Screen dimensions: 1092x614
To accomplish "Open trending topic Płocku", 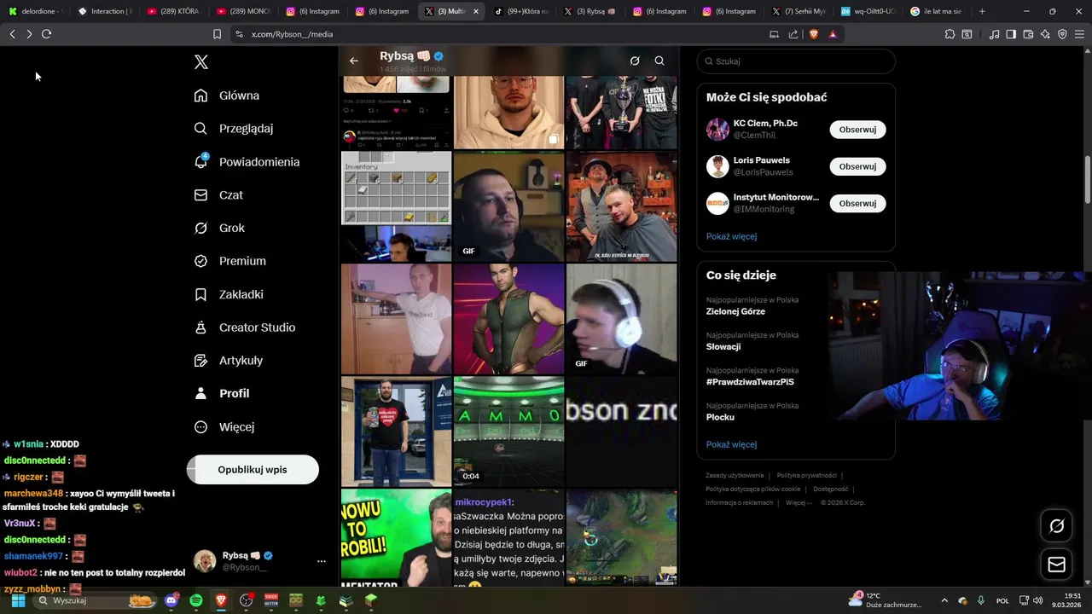I will point(720,417).
